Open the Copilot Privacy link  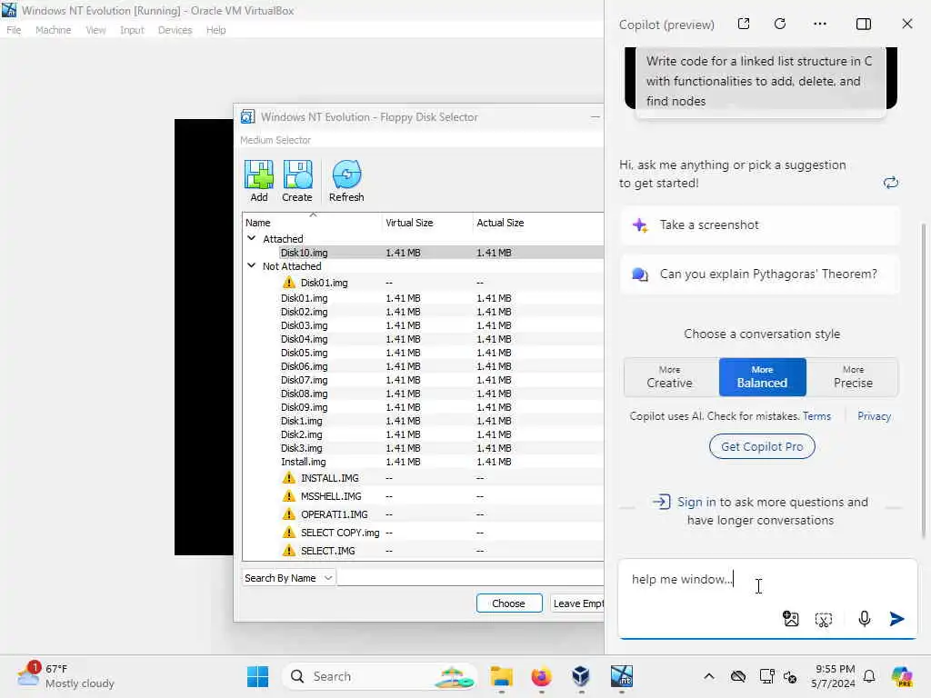point(874,416)
